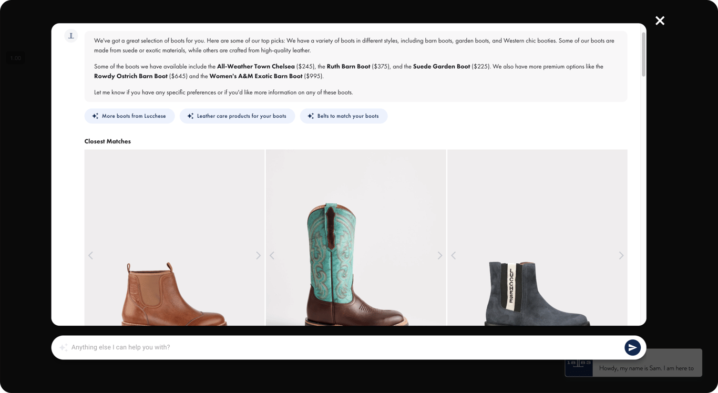Click the Rowdy Ostrich Barn Boot name
Screen dimensions: 718x393
(131, 76)
